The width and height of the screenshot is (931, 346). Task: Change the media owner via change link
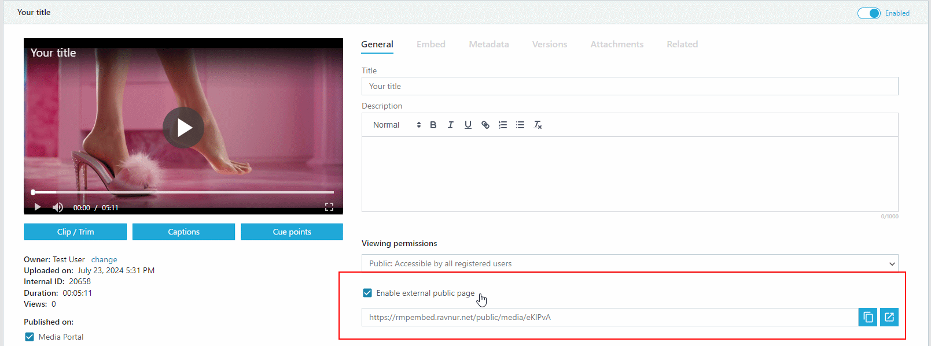point(104,259)
